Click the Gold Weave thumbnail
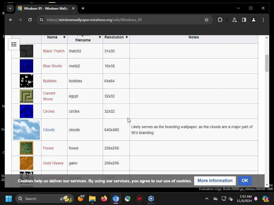Screen dimensions: 274x205 26,163
